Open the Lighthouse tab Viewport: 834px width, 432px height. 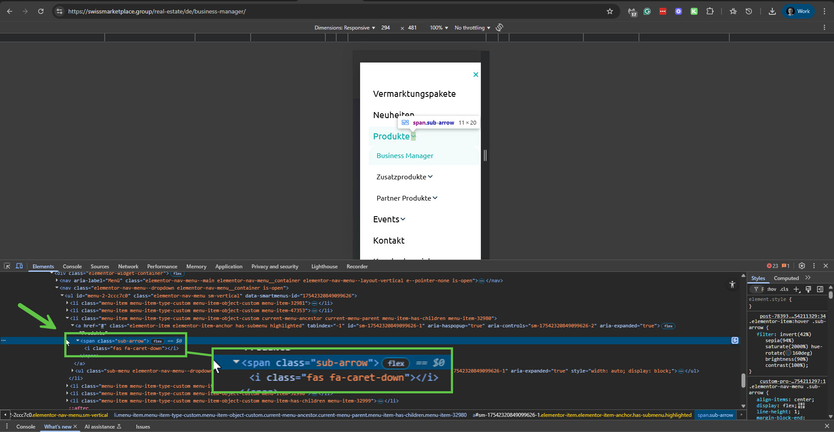324,267
